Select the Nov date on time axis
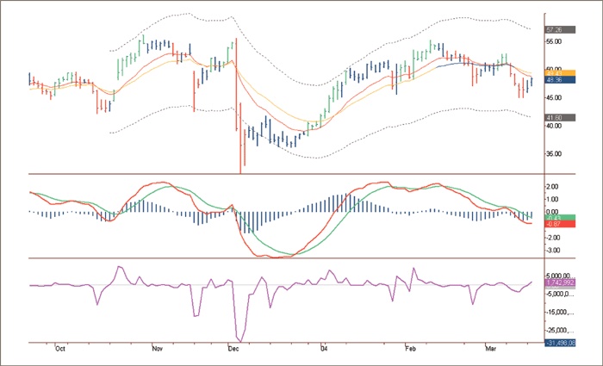Viewport: 603px width, 366px height. pos(157,349)
